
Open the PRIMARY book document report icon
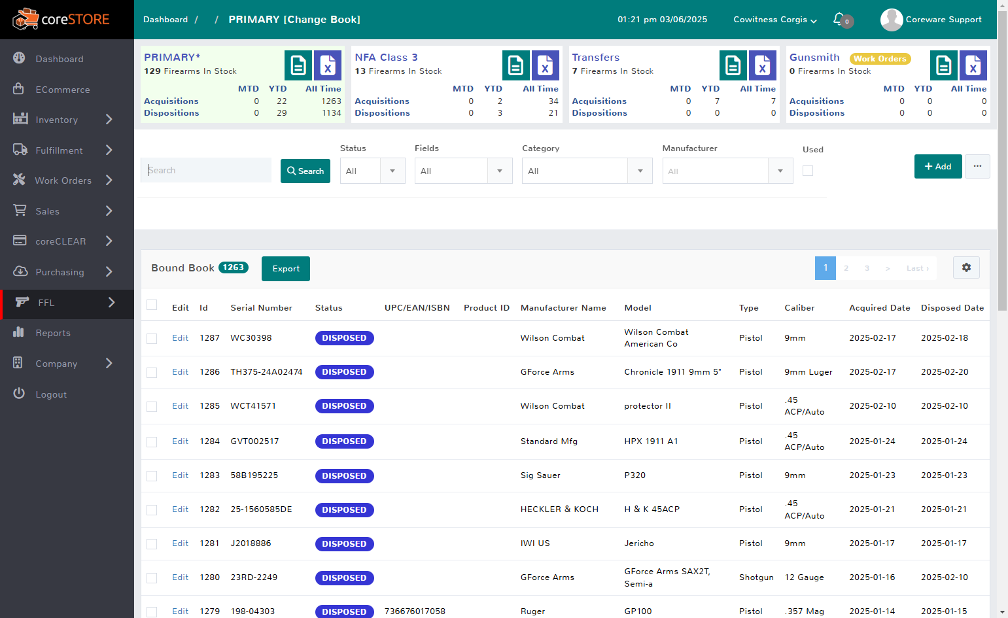(x=298, y=65)
